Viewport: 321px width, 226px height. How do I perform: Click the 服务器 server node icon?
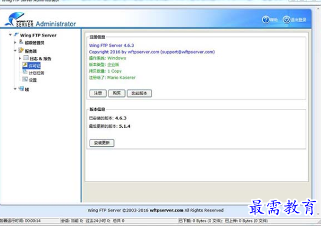point(21,50)
